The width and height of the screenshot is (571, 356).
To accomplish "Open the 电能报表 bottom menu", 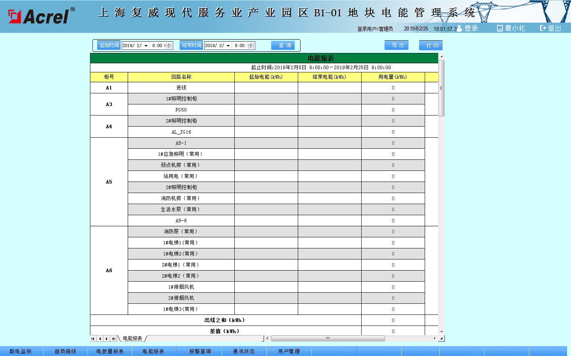I will click(154, 351).
